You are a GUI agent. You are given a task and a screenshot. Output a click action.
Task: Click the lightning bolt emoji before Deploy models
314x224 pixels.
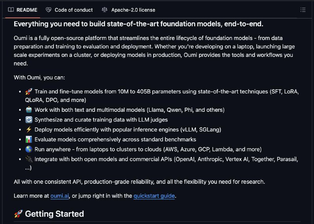(x=29, y=129)
